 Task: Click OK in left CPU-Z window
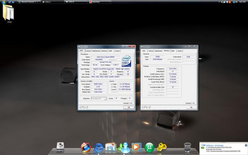coord(129,107)
